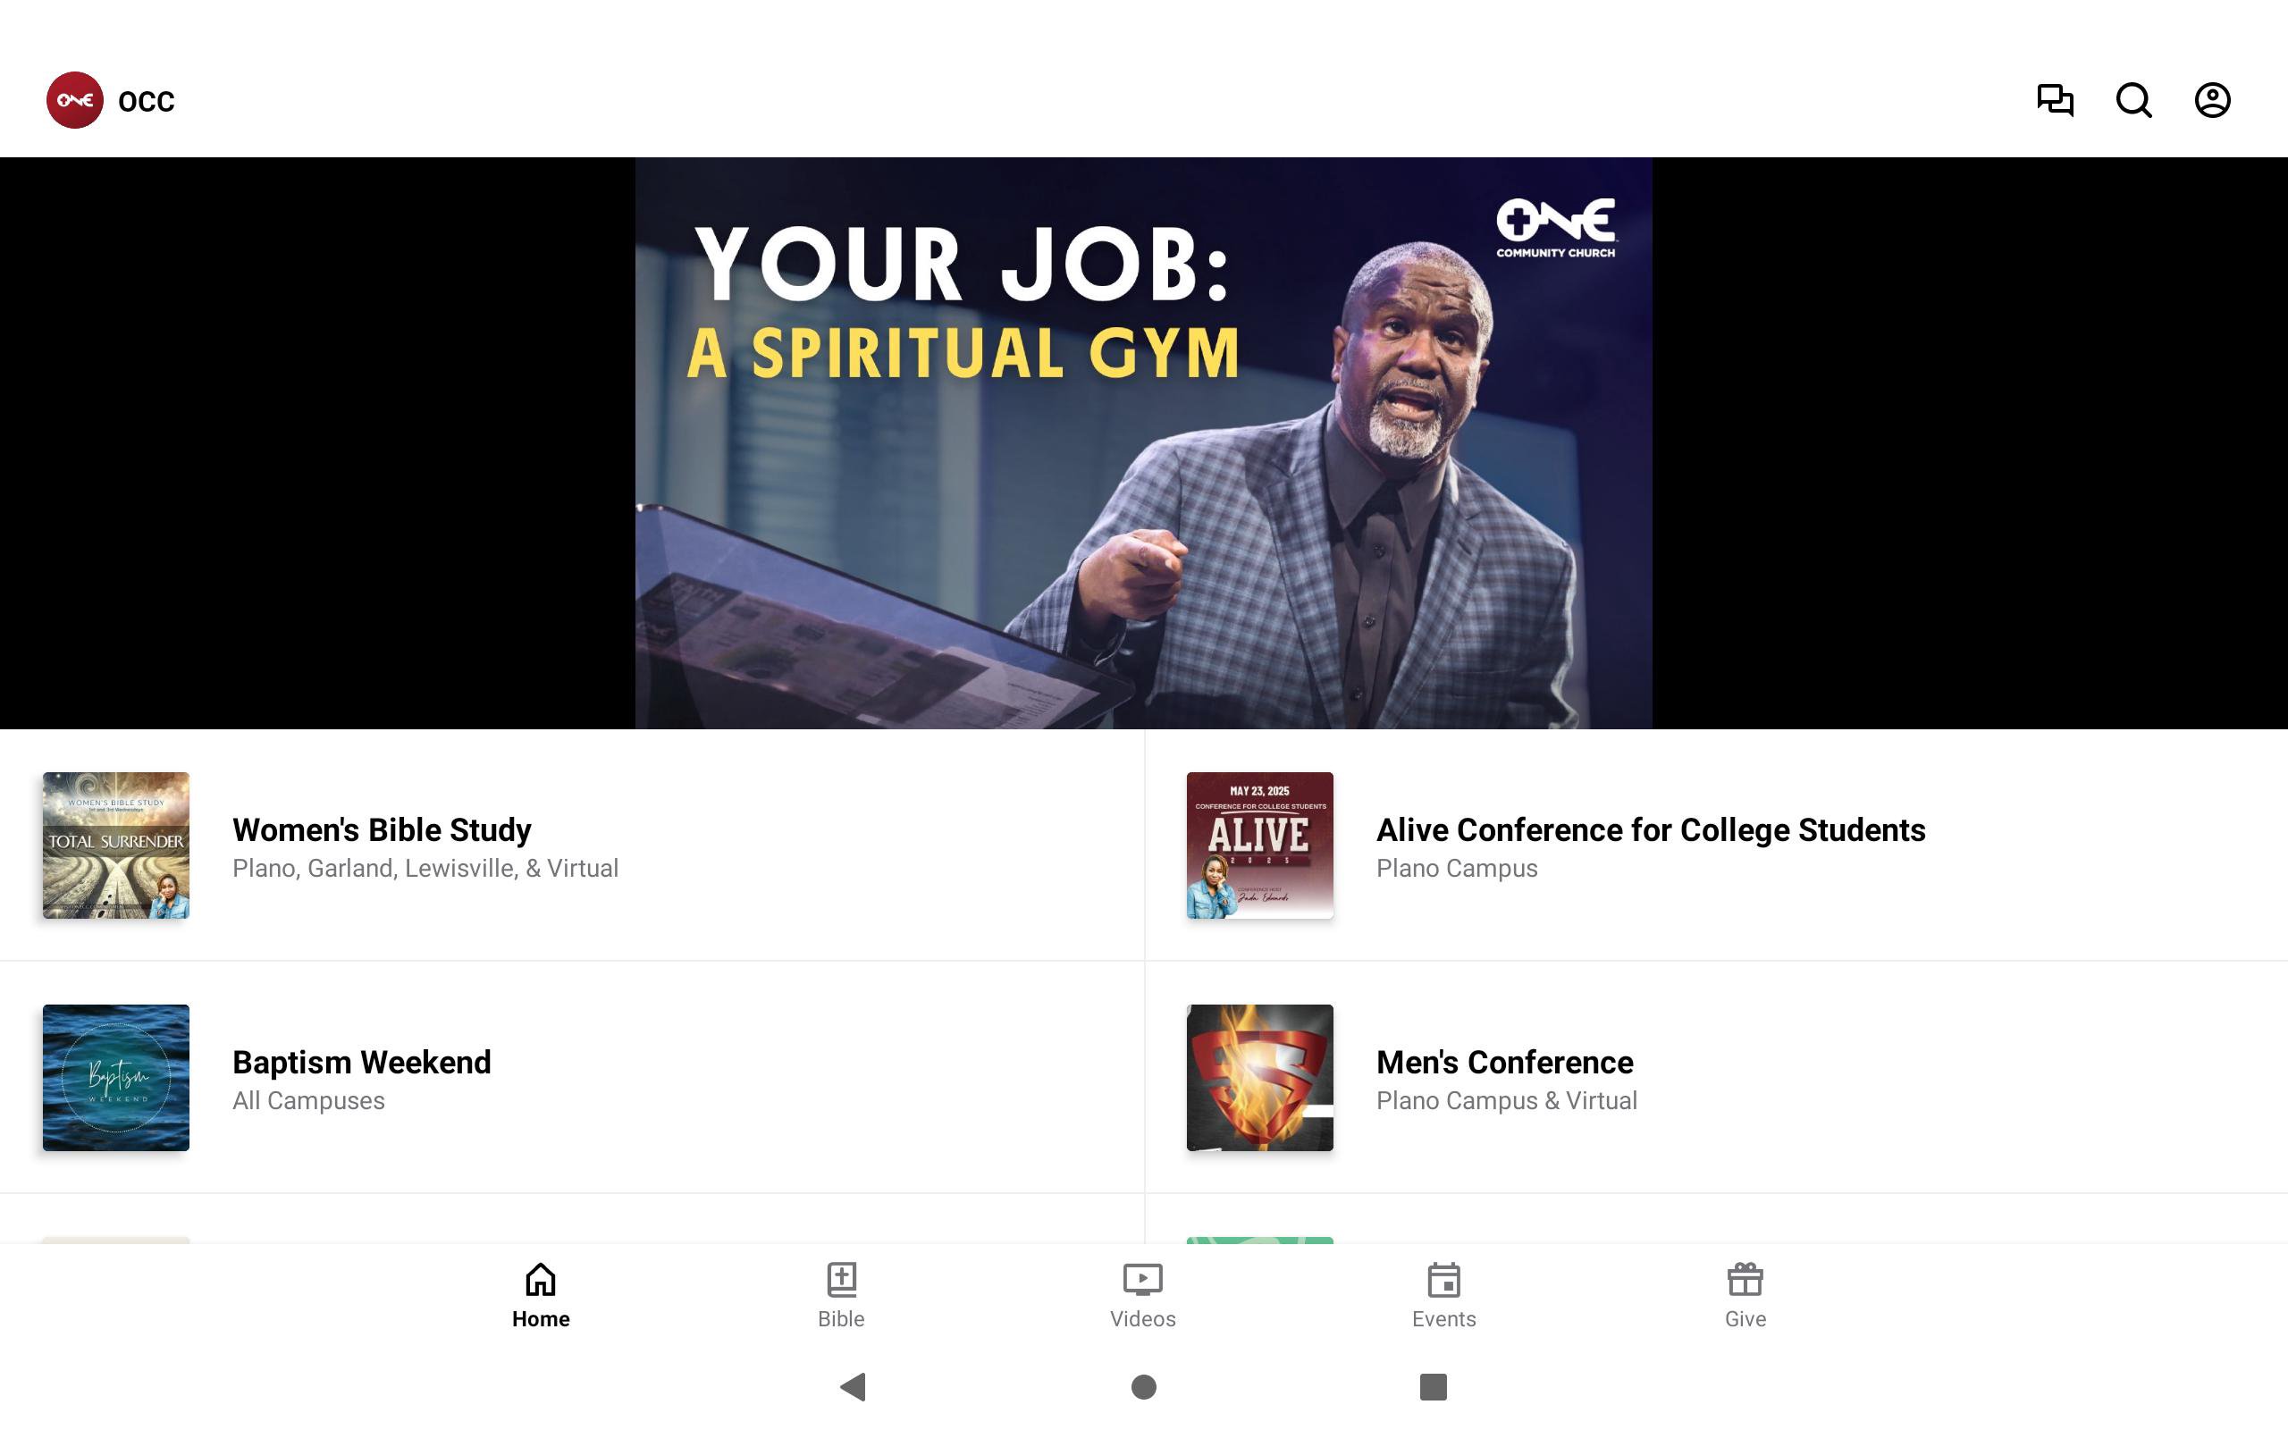Select the Events calendar tab

coord(1443,1296)
